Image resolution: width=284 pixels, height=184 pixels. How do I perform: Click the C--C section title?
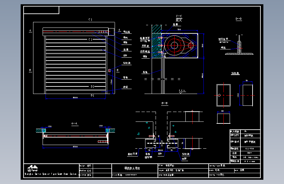point(179,16)
